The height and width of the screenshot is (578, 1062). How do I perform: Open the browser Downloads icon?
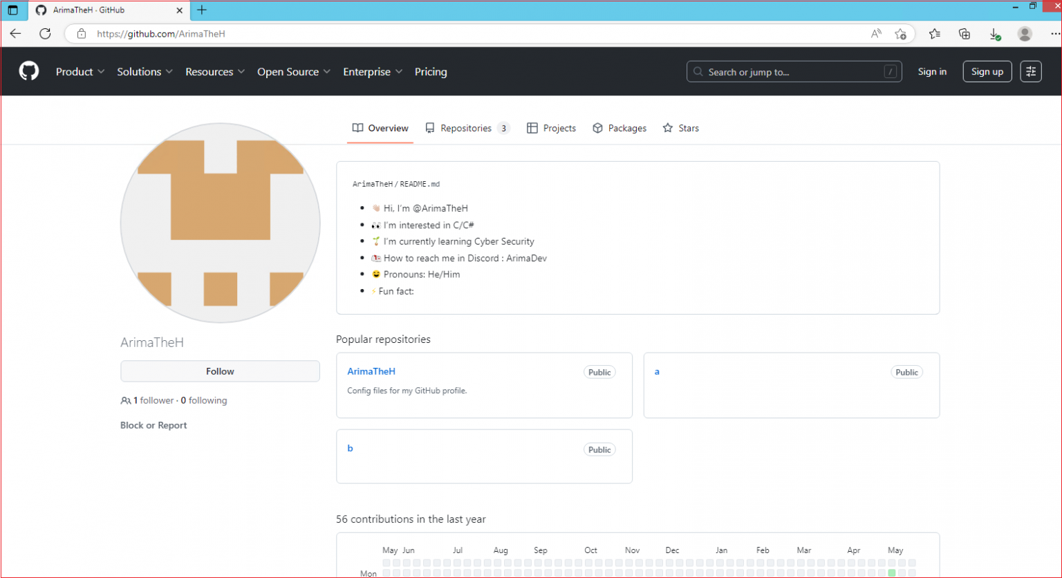[994, 33]
